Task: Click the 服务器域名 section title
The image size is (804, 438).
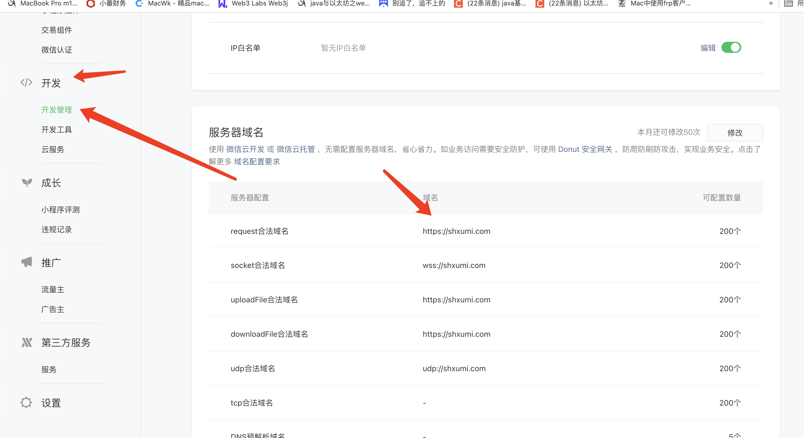Action: click(x=236, y=132)
